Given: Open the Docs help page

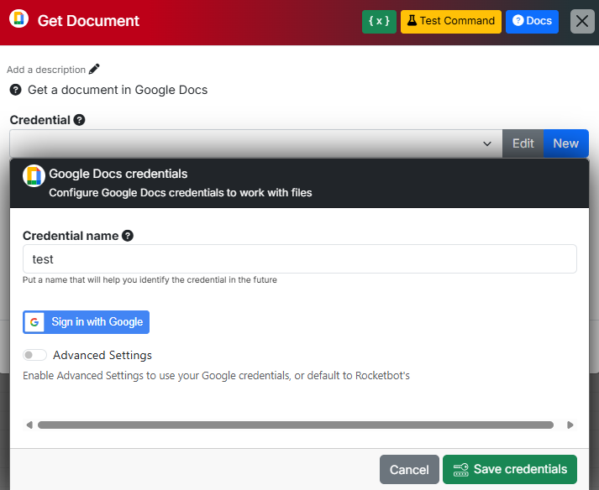Looking at the screenshot, I should (532, 21).
